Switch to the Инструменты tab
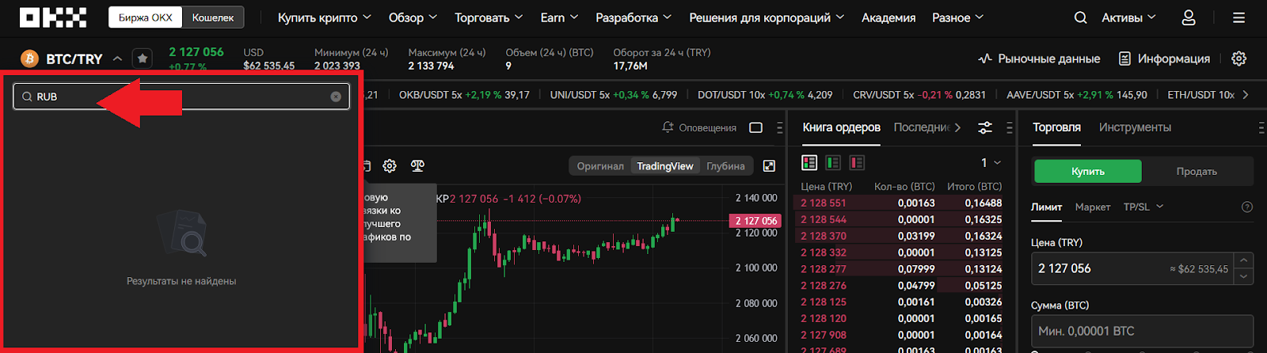1267x353 pixels. pyautogui.click(x=1134, y=127)
